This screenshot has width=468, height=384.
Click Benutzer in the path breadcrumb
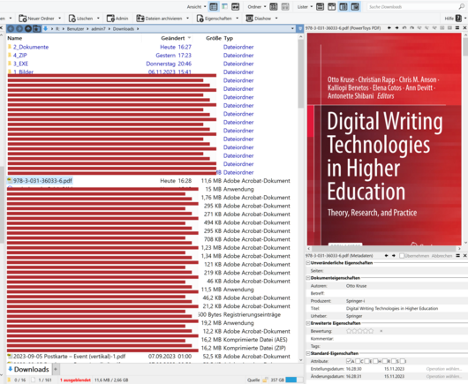coord(75,28)
